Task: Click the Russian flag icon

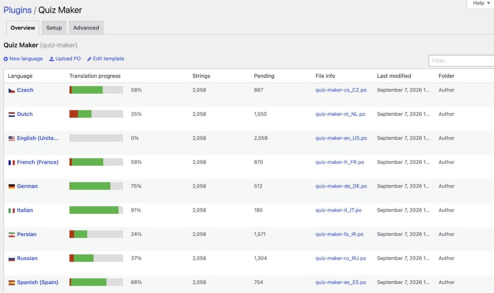Action: click(x=12, y=259)
